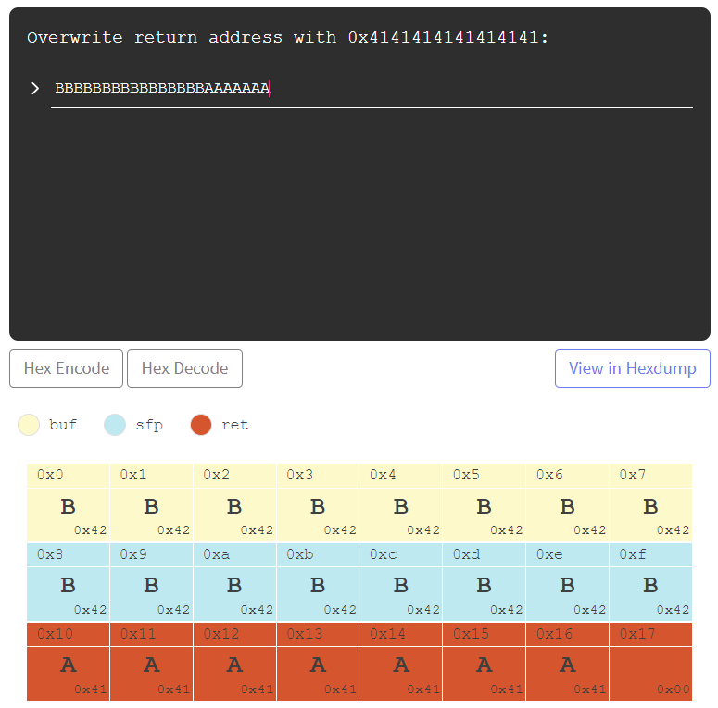The height and width of the screenshot is (708, 718).
Task: Select ret cell at offset 0x10
Action: click(68, 662)
